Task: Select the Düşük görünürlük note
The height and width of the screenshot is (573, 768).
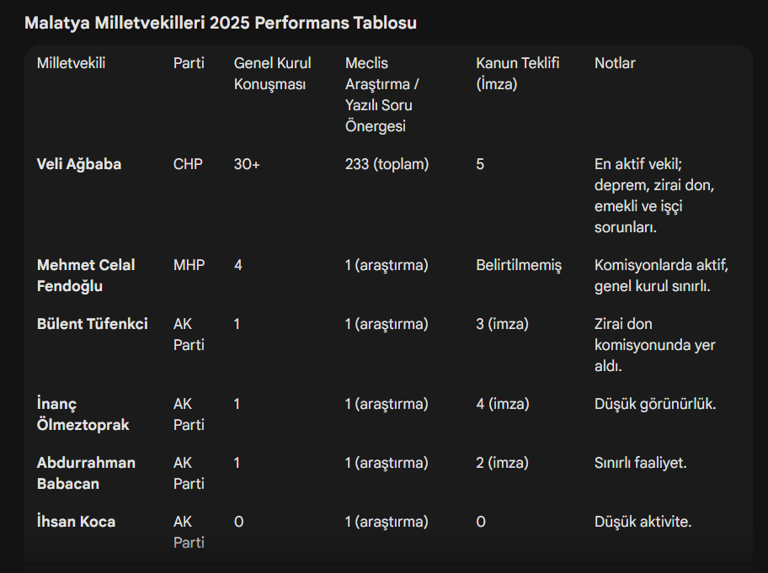Action: click(x=655, y=404)
